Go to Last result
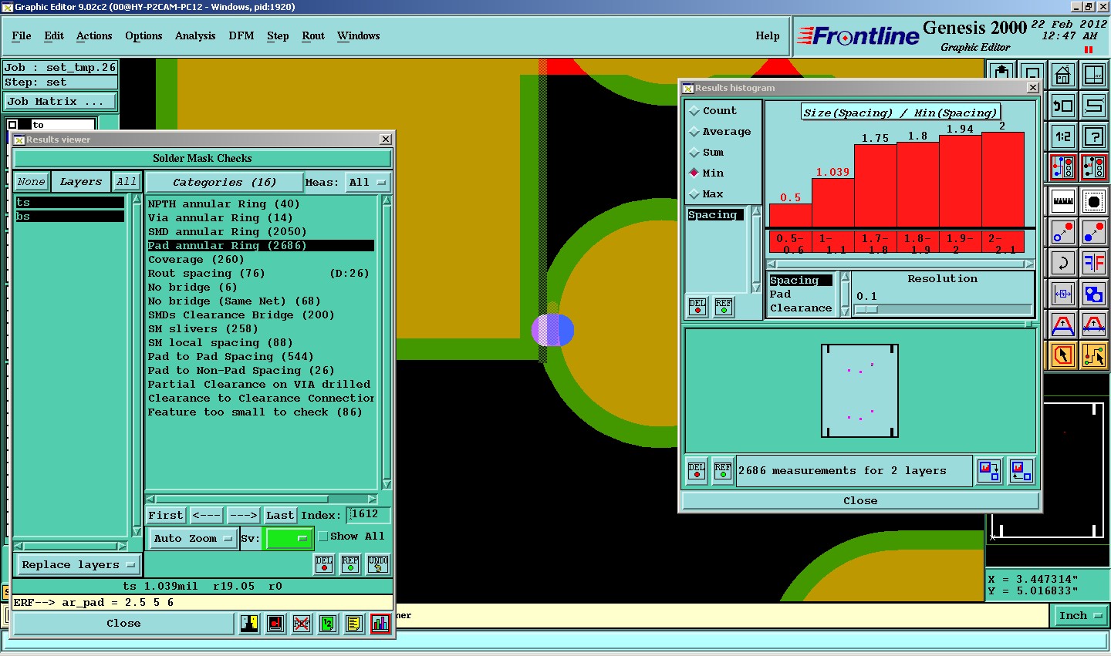 (280, 515)
